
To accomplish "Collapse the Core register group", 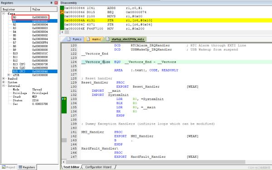I will (x=4, y=14).
